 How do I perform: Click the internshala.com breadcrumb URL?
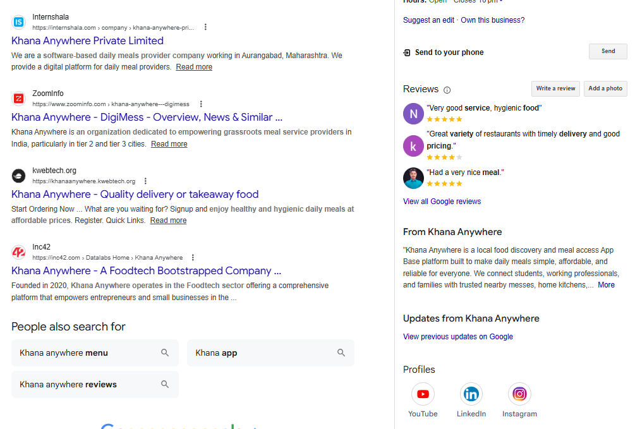pyautogui.click(x=113, y=28)
